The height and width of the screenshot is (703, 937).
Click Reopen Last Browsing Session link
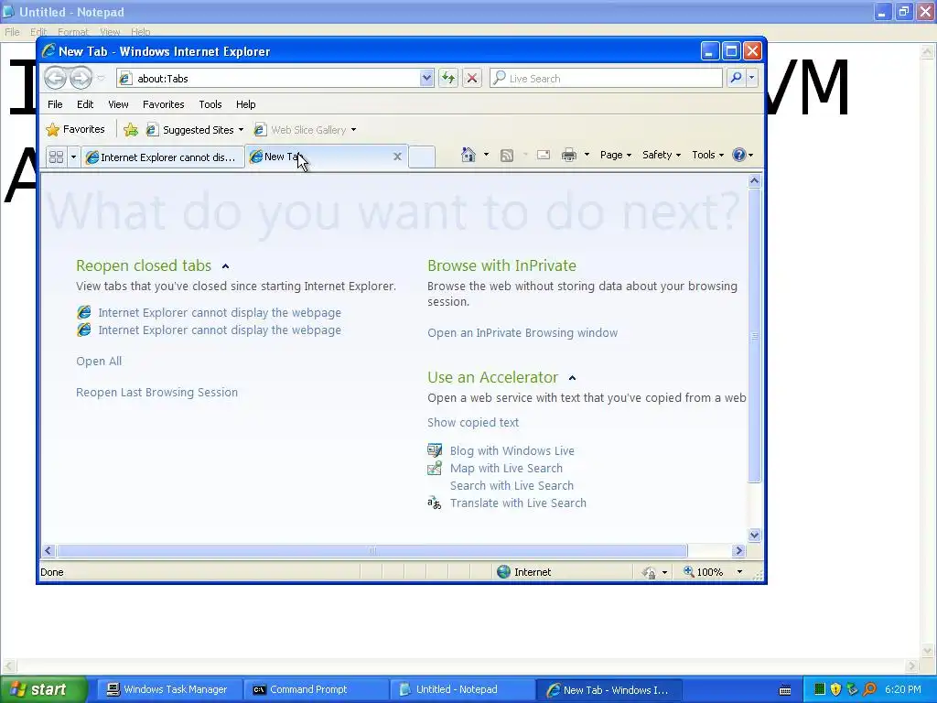pyautogui.click(x=156, y=392)
